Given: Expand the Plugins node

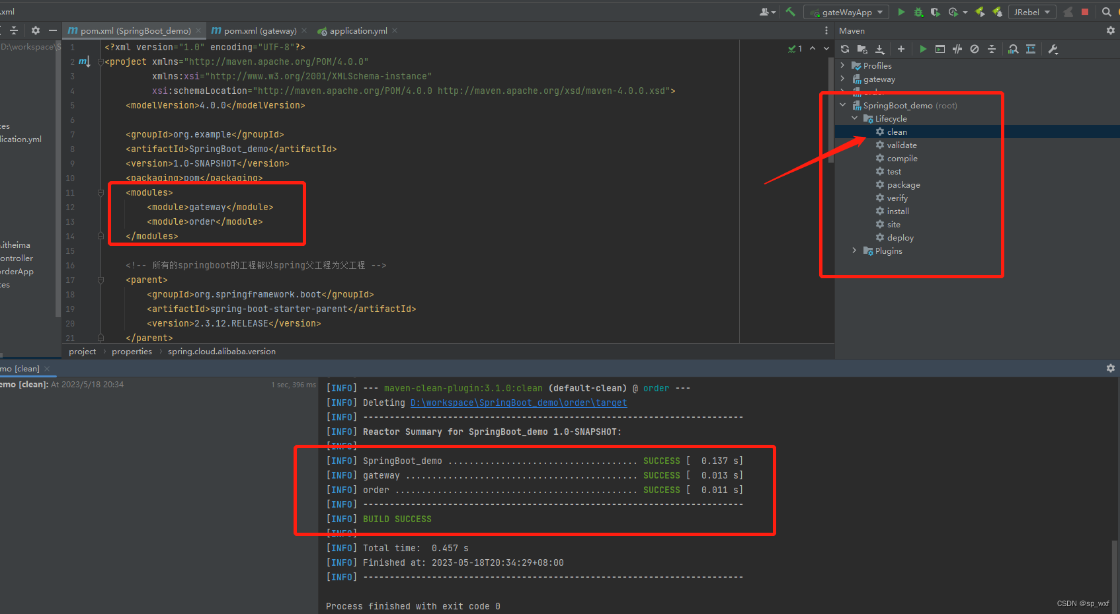Looking at the screenshot, I should [854, 250].
